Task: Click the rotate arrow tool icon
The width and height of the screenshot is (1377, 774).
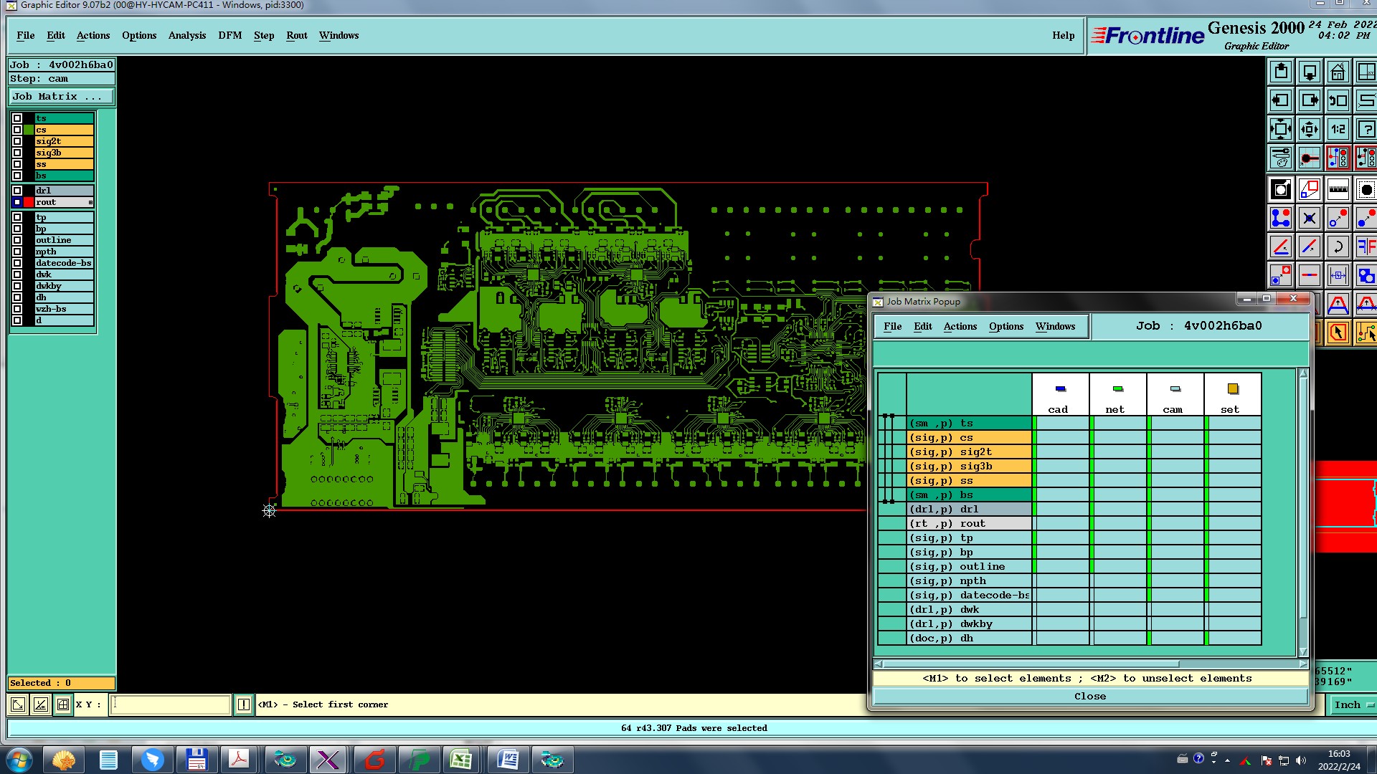Action: click(x=1338, y=247)
